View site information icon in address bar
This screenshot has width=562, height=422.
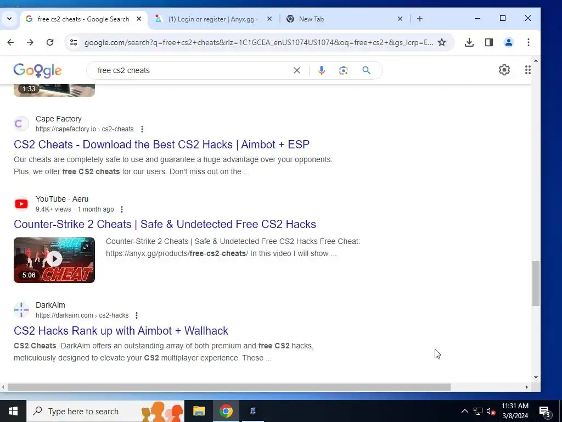click(x=74, y=42)
